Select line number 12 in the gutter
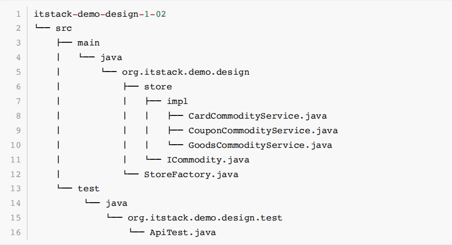452x245 pixels. coord(16,174)
